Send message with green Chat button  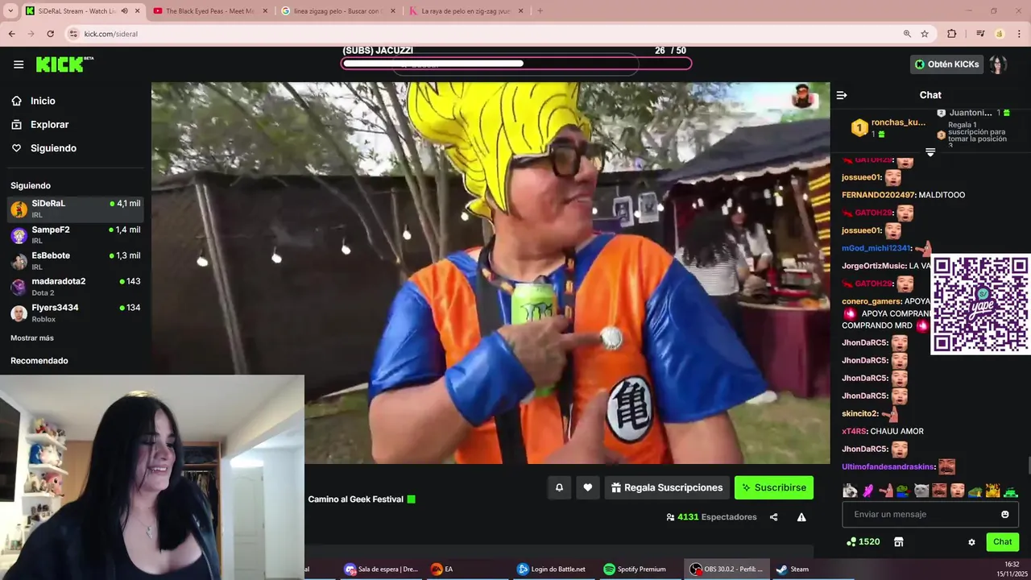1002,542
